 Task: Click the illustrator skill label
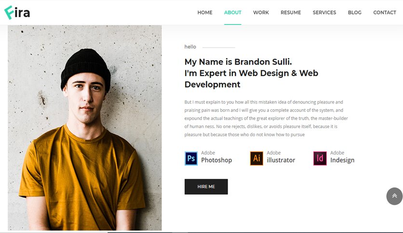tap(281, 160)
